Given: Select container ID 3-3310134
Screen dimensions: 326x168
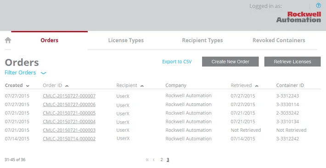Looking at the screenshot, I should 287,122.
